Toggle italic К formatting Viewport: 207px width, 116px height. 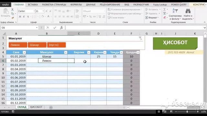pyautogui.click(x=24, y=16)
